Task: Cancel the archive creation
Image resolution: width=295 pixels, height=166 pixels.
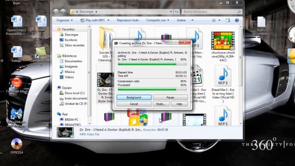Action: click(x=134, y=104)
